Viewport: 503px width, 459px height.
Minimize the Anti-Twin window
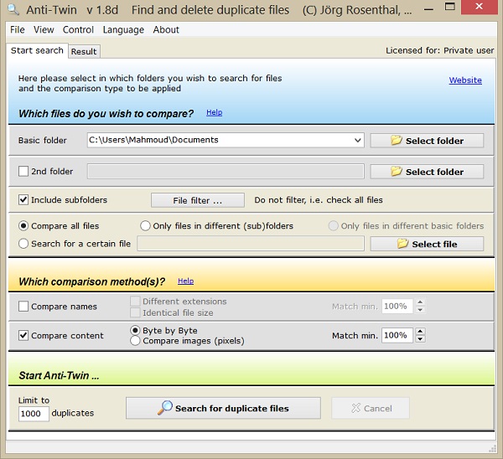coord(428,9)
